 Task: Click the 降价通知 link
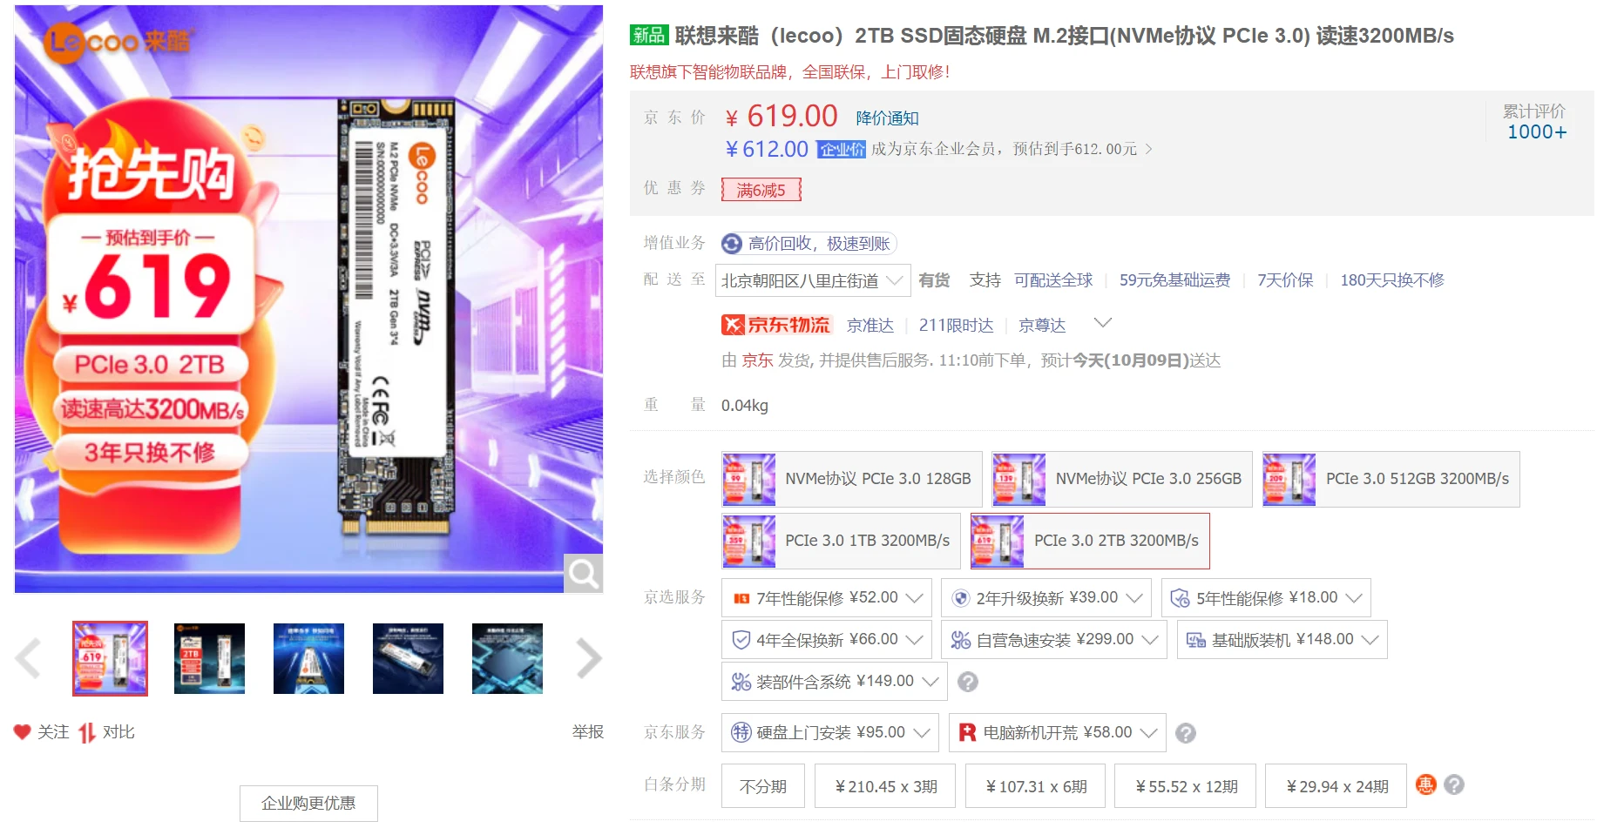click(x=887, y=118)
